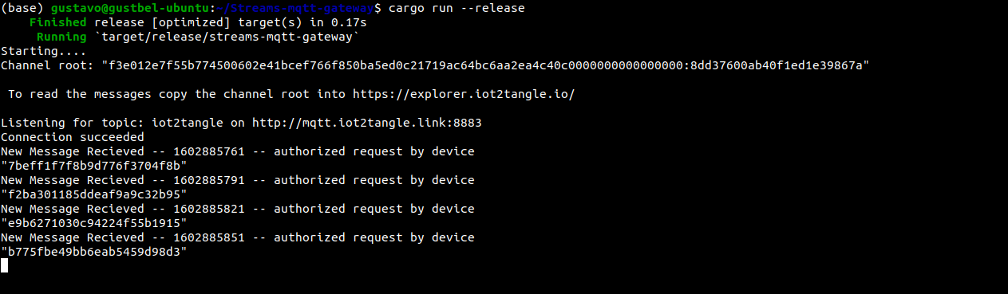Screen dimensions: 1008x294
Task: Click device ID 7beff1f7f8b9d776f3704f8b
Action: (94, 166)
